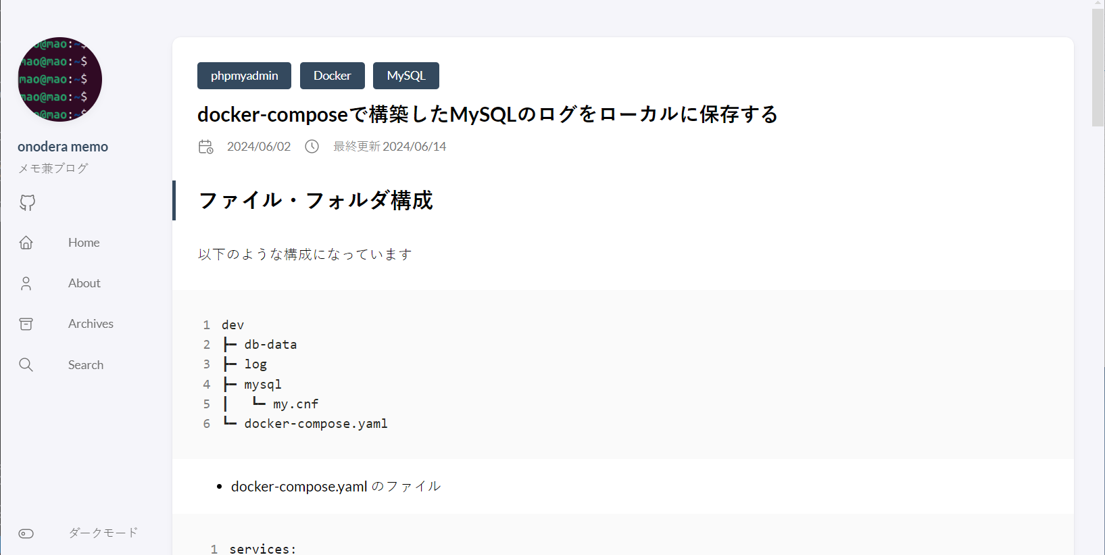Select the phpmyadmin tag
Viewport: 1105px width, 555px height.
pyautogui.click(x=244, y=76)
